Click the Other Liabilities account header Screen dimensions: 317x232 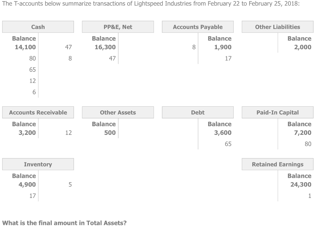[x=278, y=27]
